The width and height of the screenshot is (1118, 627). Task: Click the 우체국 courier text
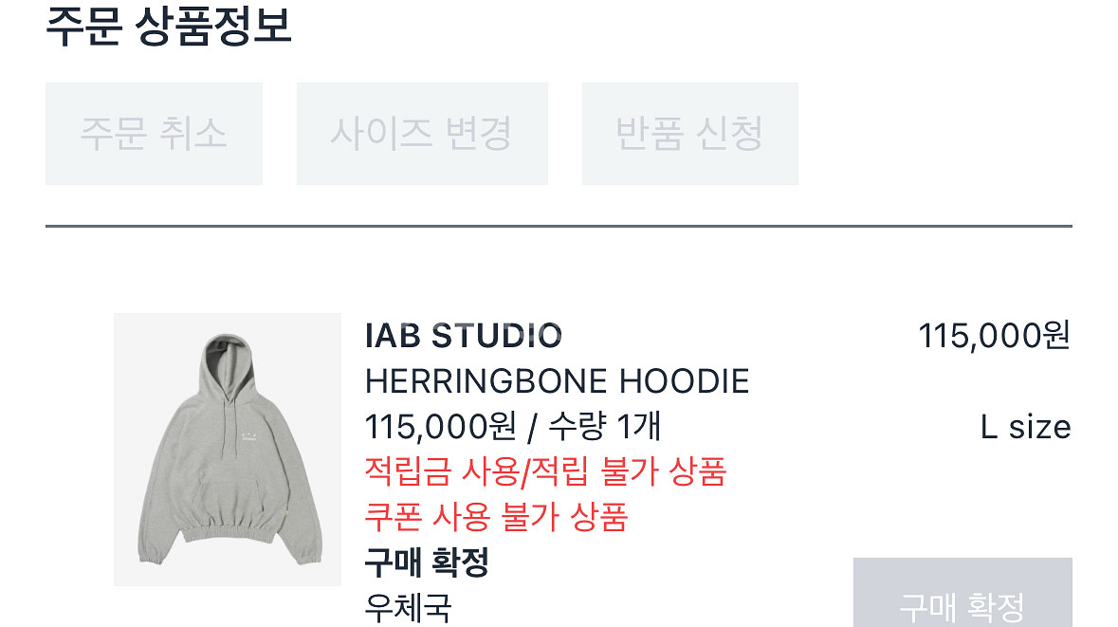[408, 608]
